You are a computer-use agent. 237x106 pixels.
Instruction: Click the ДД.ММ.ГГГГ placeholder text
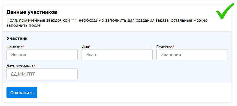(24, 74)
